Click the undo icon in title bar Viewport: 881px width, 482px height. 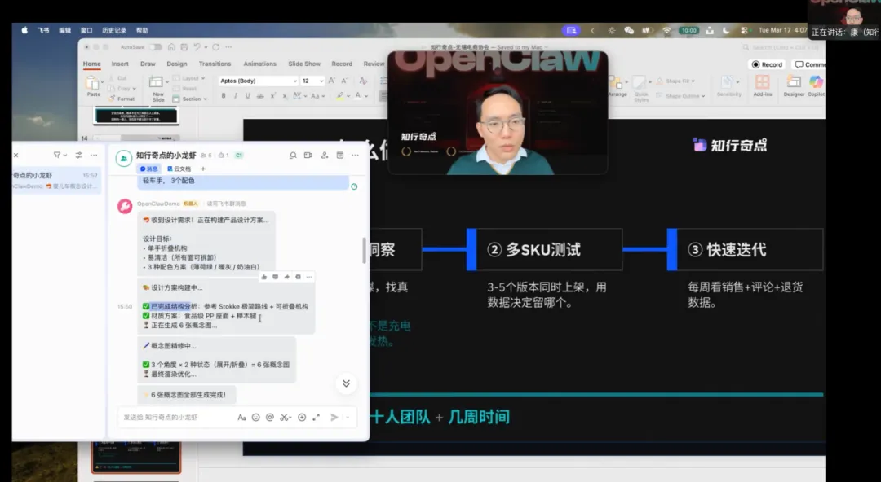(197, 47)
